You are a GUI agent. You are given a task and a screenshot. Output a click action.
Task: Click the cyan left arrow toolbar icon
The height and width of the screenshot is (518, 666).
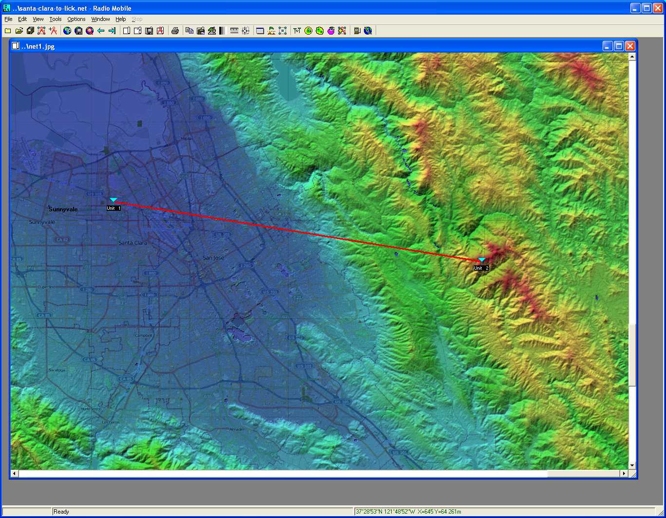[101, 31]
